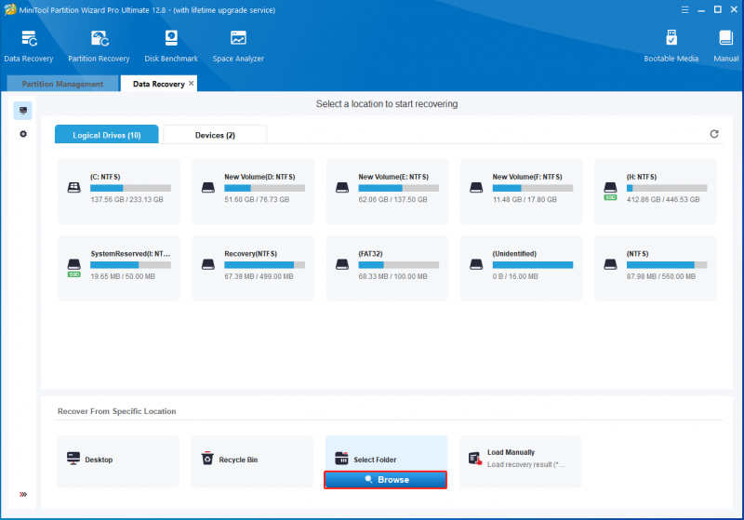The width and height of the screenshot is (744, 520).
Task: Expand the sidebar with double chevron
Action: click(22, 494)
